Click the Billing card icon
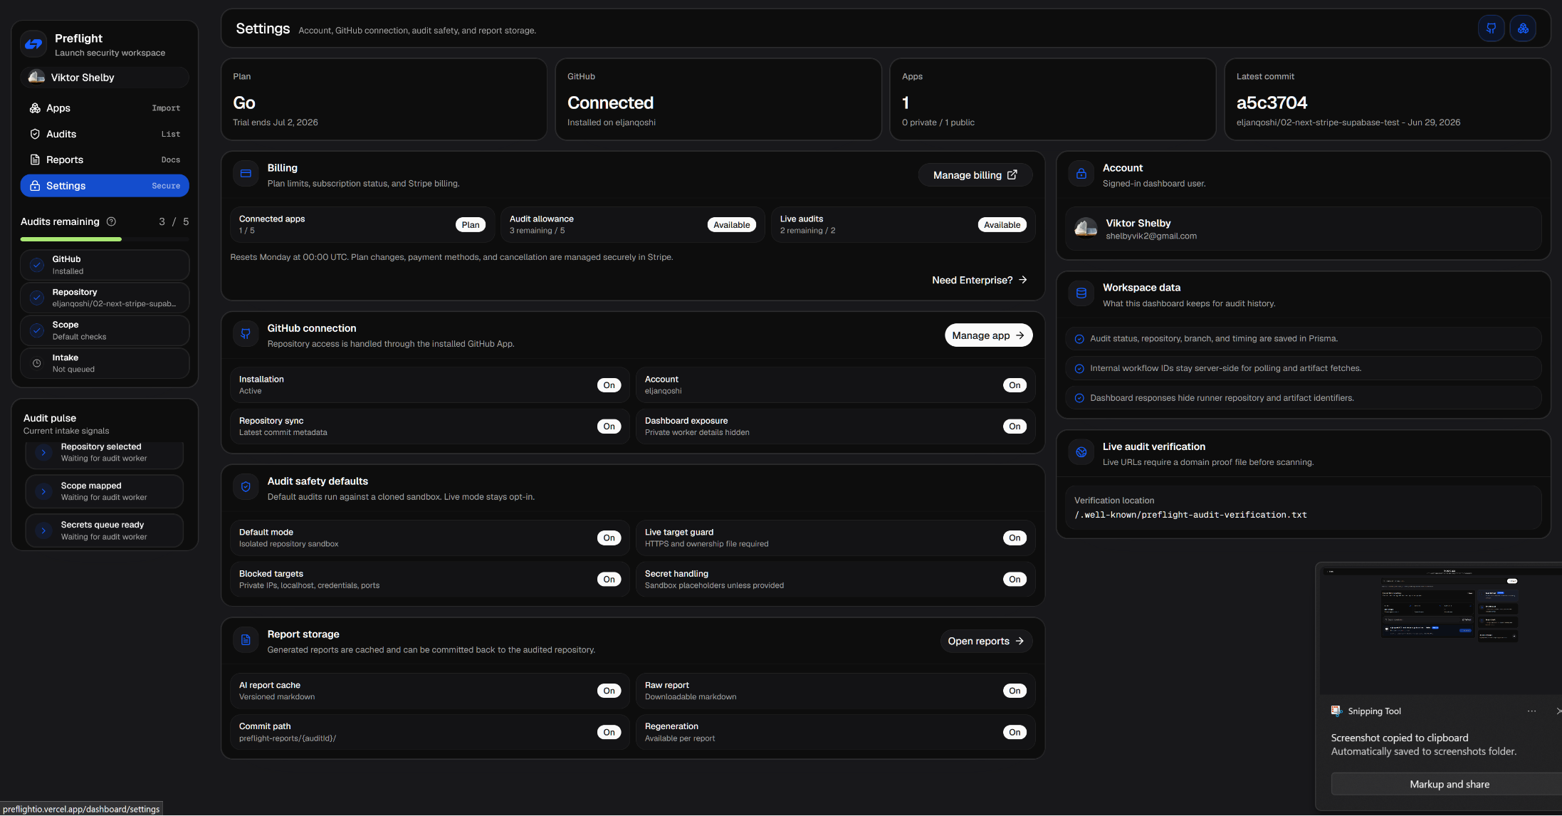 pyautogui.click(x=246, y=174)
